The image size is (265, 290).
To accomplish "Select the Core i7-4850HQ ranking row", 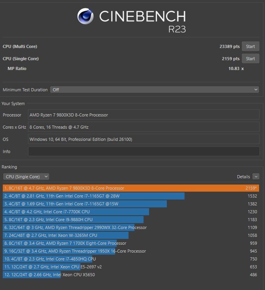I will pyautogui.click(x=131, y=259).
